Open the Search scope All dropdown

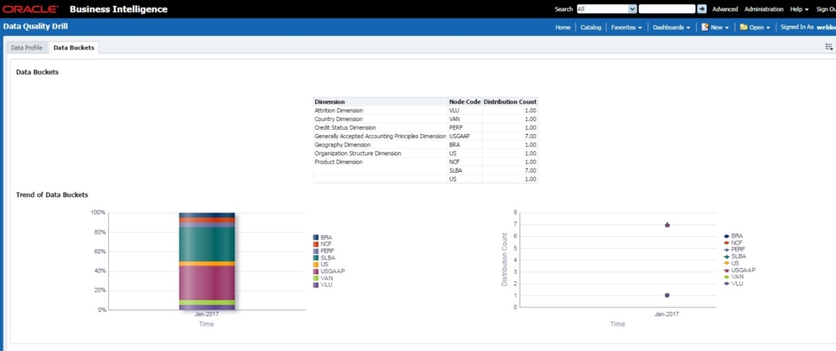coord(607,9)
